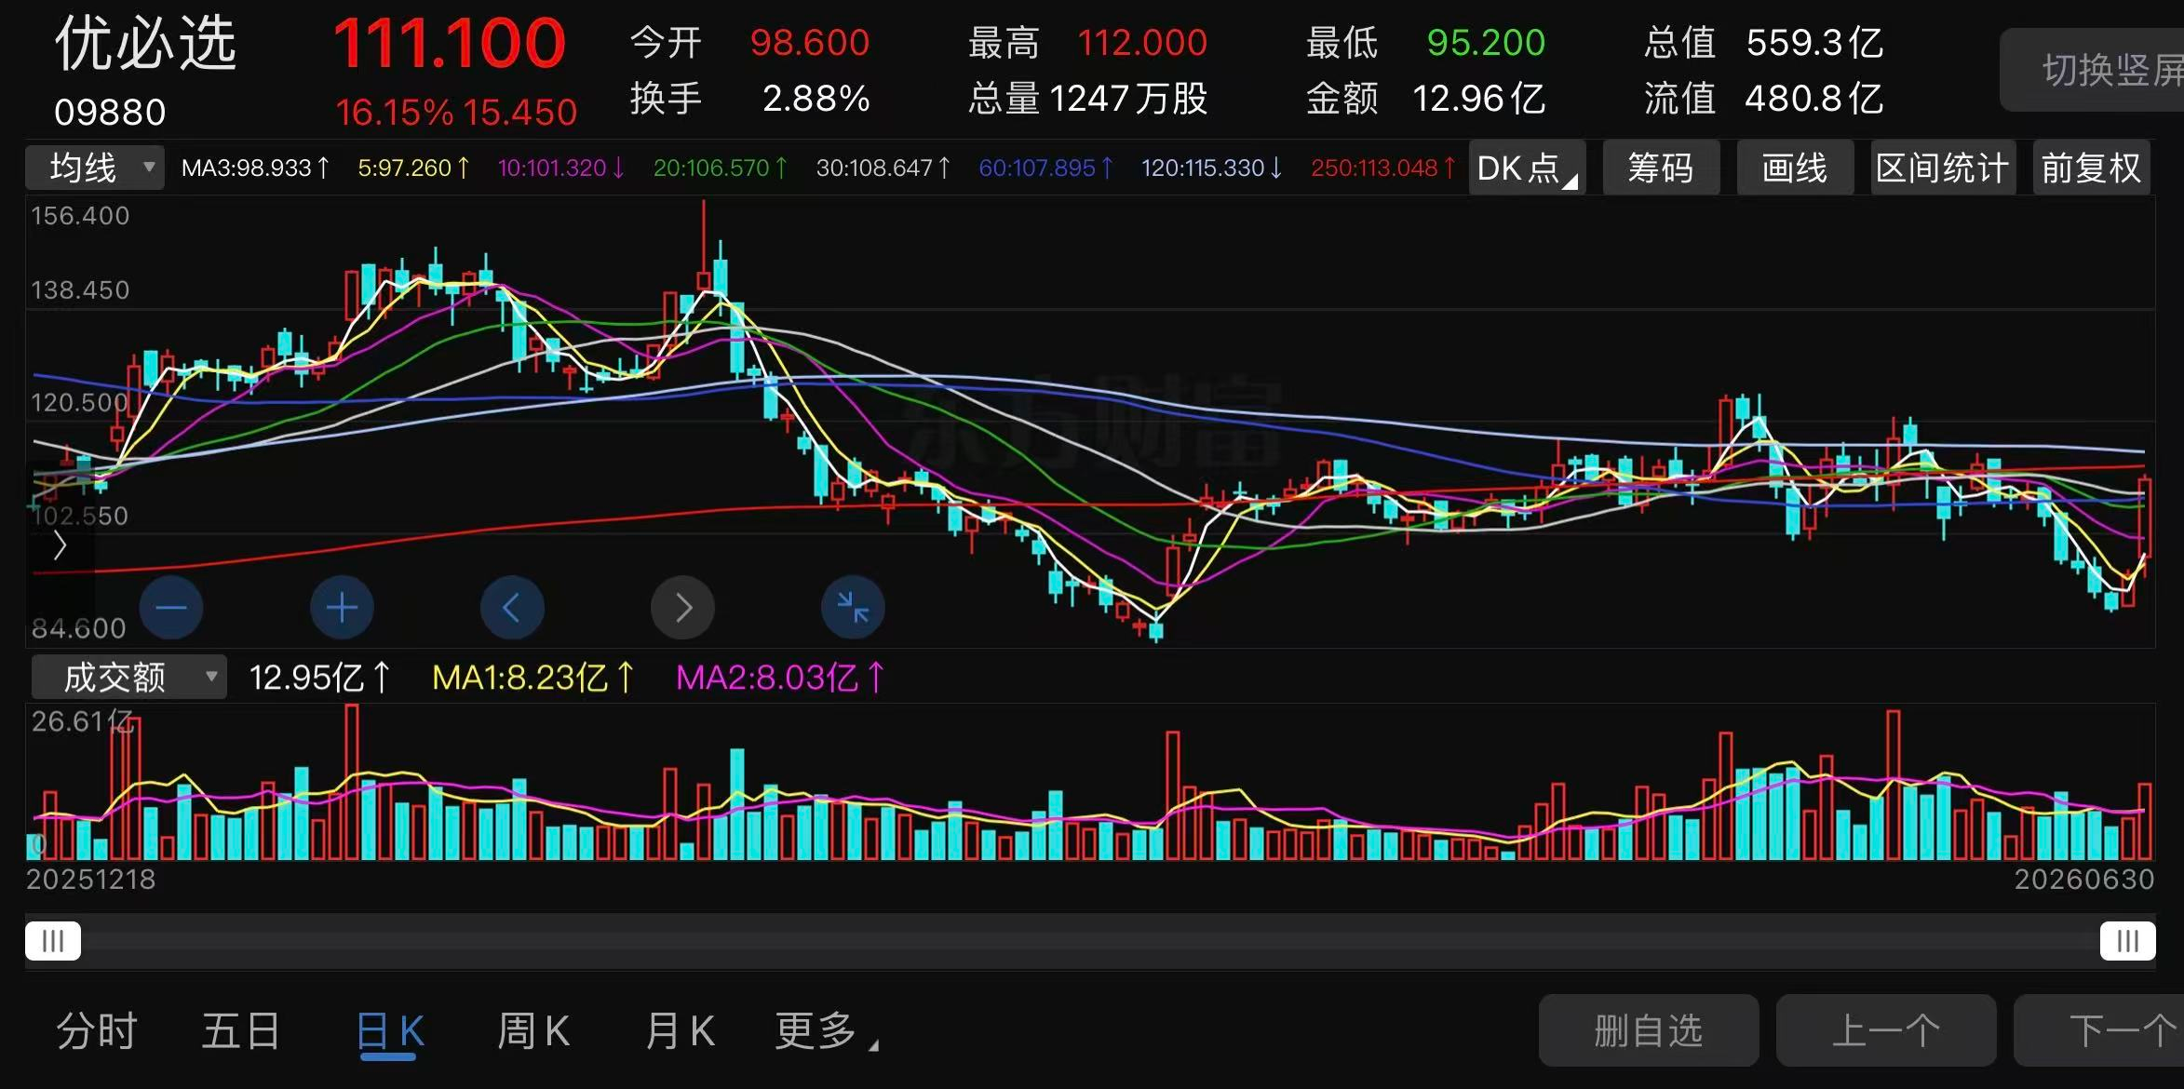Toggle the 筹码 chip distribution view
Screen dimensions: 2184x1089
point(1661,168)
